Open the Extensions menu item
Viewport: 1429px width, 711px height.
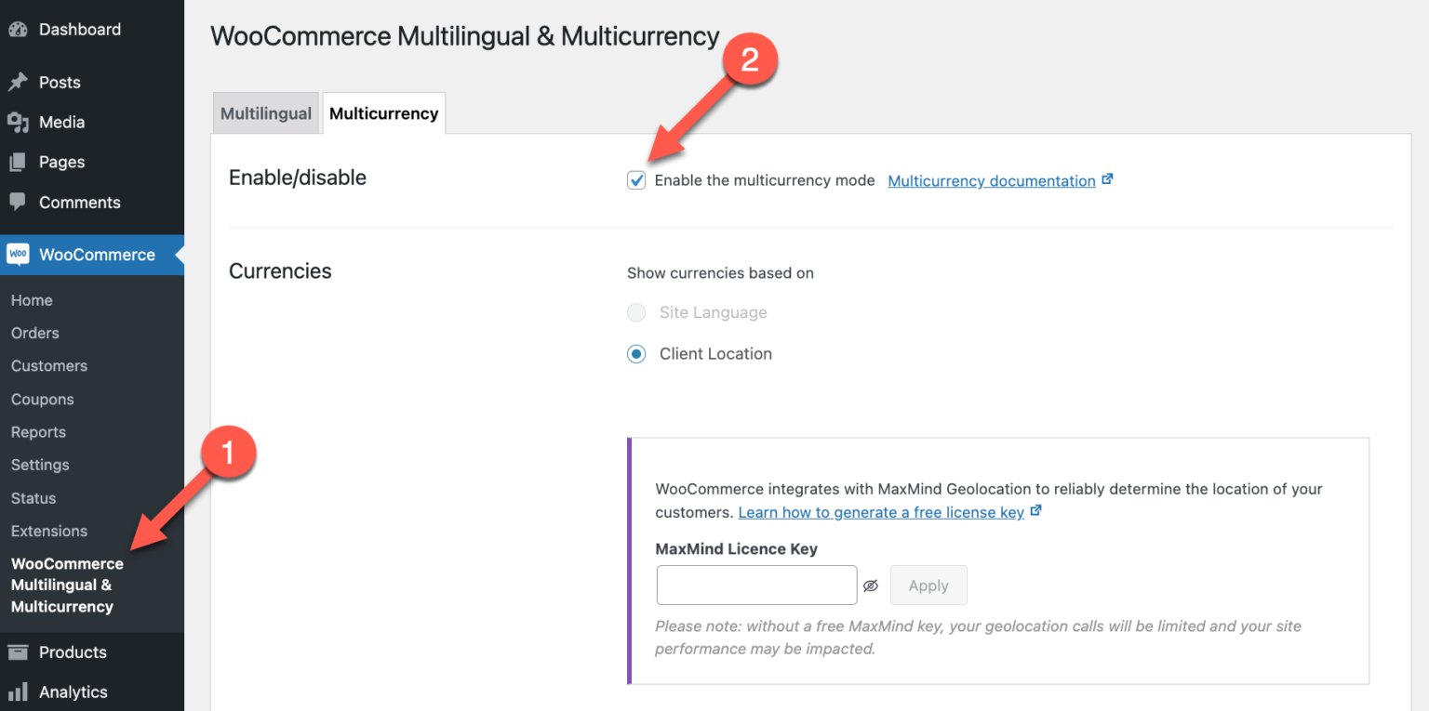(48, 531)
